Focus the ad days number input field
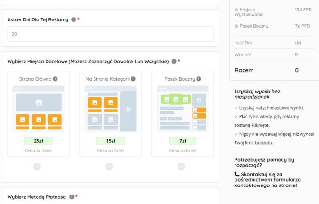 (111, 34)
